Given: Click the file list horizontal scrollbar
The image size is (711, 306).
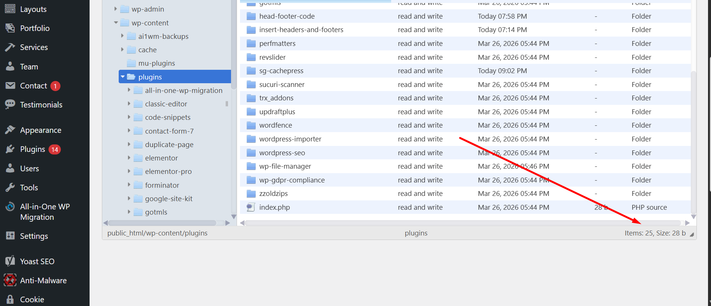Looking at the screenshot, I should pos(463,223).
